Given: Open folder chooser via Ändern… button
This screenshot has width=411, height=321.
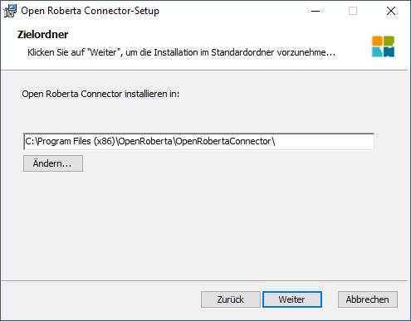Looking at the screenshot, I should 53,163.
